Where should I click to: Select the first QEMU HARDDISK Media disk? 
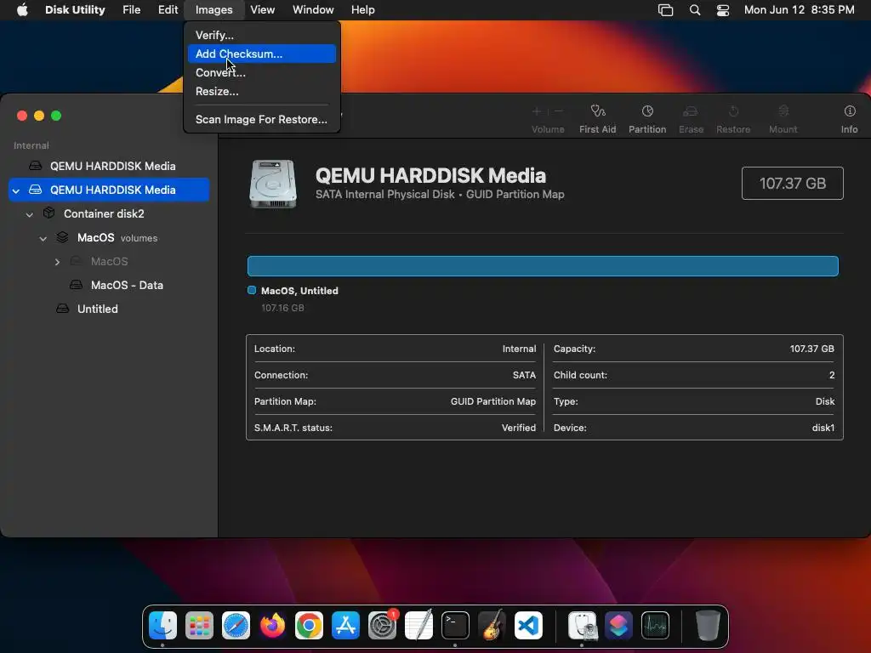[x=109, y=166]
